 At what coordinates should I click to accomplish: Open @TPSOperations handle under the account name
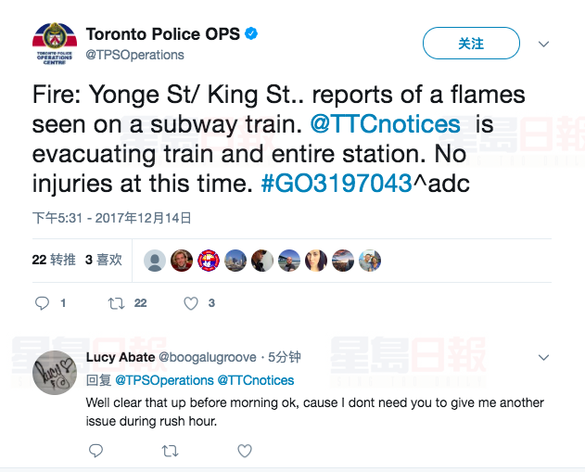[135, 55]
